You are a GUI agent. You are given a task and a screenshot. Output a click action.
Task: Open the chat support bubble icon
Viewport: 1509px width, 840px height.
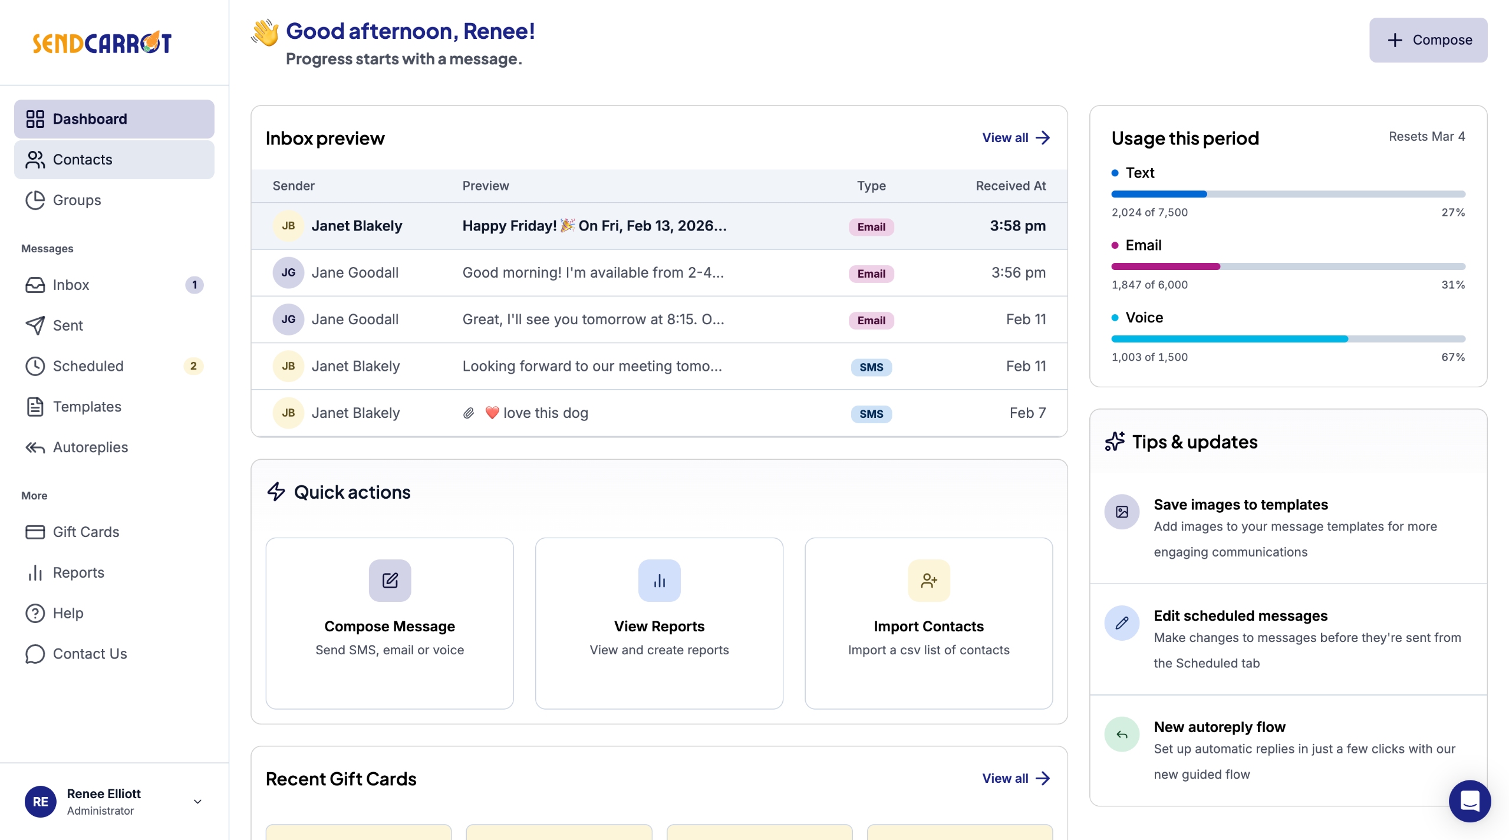click(1470, 801)
